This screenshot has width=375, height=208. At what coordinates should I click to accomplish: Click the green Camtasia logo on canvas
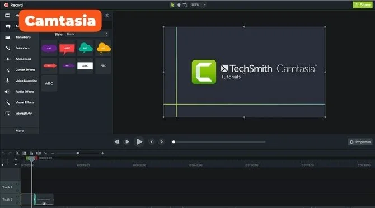204,72
